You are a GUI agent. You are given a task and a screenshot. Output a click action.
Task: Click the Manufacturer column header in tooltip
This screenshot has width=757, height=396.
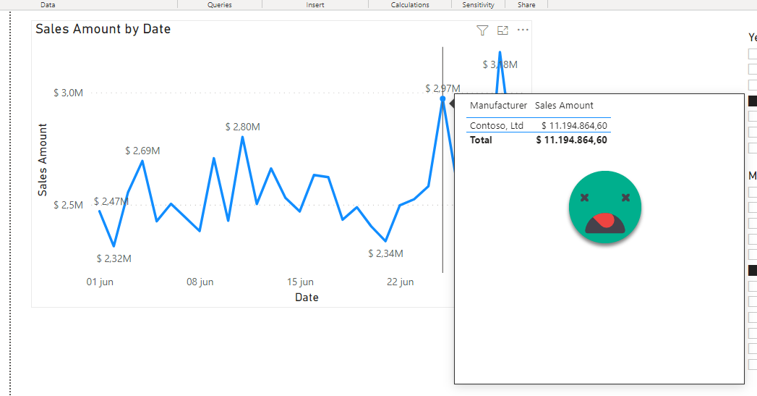[498, 106]
